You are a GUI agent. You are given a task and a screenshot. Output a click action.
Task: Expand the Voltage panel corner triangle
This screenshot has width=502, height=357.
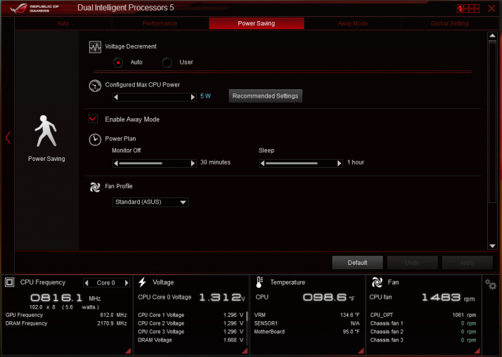(x=245, y=351)
